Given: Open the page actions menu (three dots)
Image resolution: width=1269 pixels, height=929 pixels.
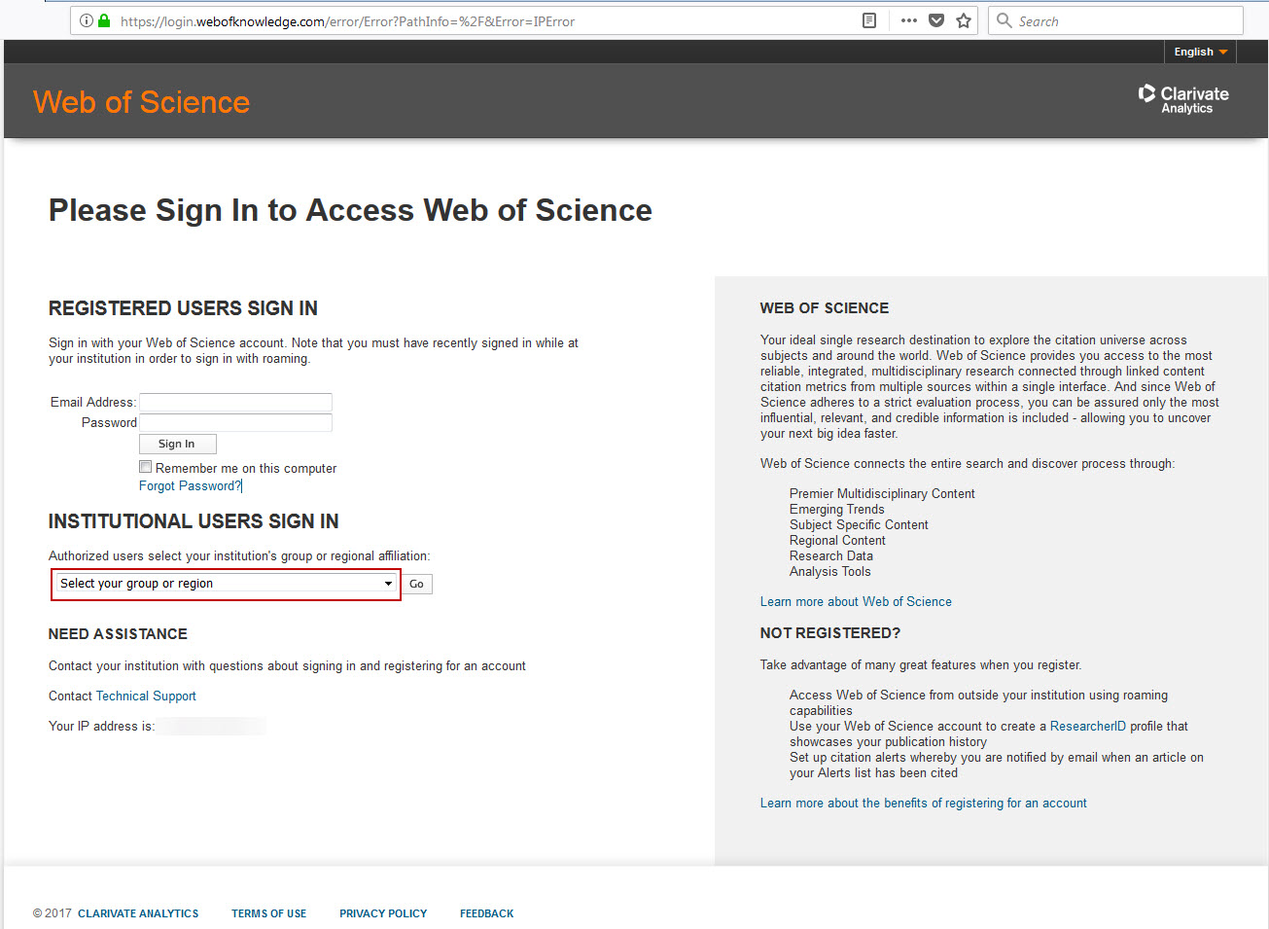Looking at the screenshot, I should (908, 19).
